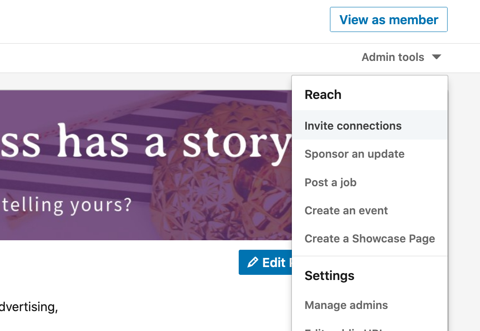Click the pencil icon on Edit button
The width and height of the screenshot is (480, 331).
[x=253, y=263]
